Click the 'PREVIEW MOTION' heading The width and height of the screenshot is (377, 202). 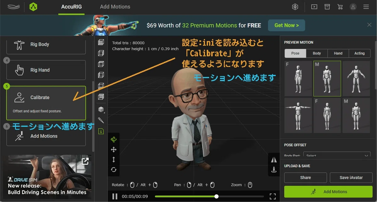click(x=298, y=42)
